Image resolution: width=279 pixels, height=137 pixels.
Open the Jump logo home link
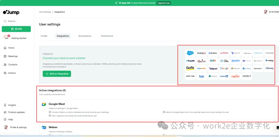(11, 12)
